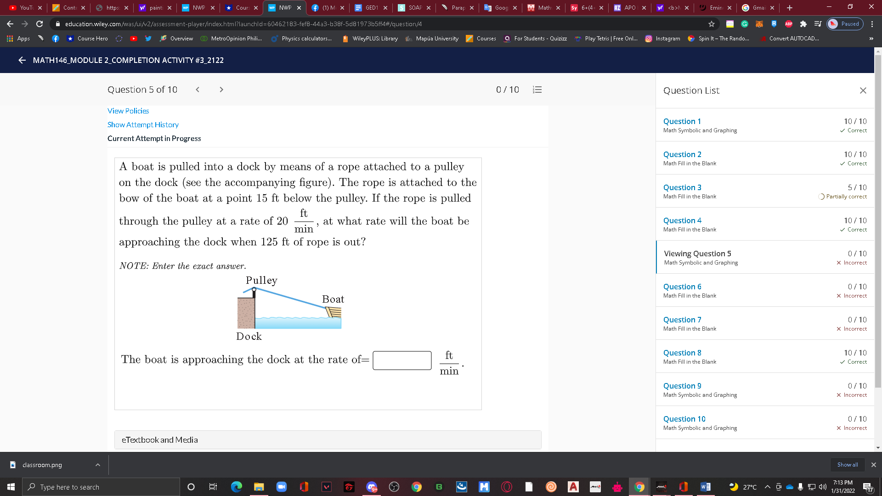Viewport: 882px width, 496px height.
Task: Advance to the next question using the chevron
Action: pyautogui.click(x=221, y=90)
